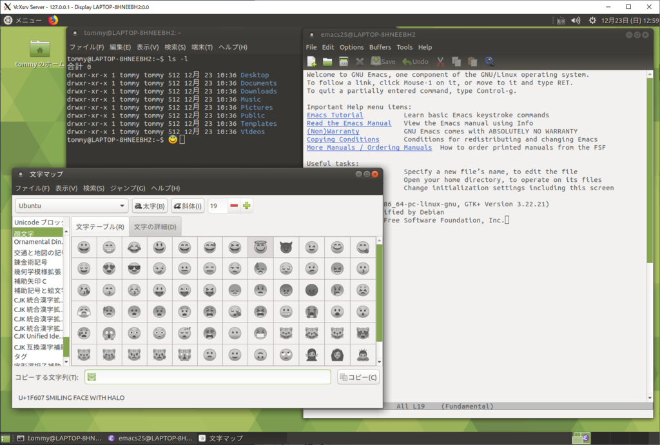660x445 pixels.
Task: Follow the Copying Conditions link
Action: point(343,139)
